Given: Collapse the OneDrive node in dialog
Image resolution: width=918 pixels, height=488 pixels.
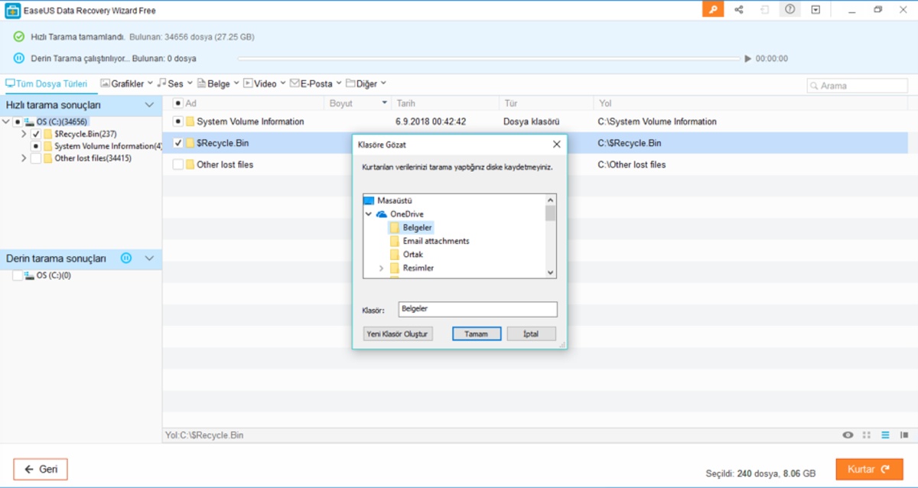Looking at the screenshot, I should click(369, 214).
